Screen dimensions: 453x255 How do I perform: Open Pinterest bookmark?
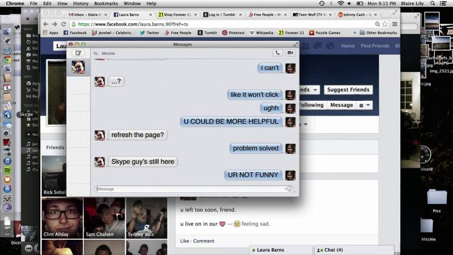point(233,33)
